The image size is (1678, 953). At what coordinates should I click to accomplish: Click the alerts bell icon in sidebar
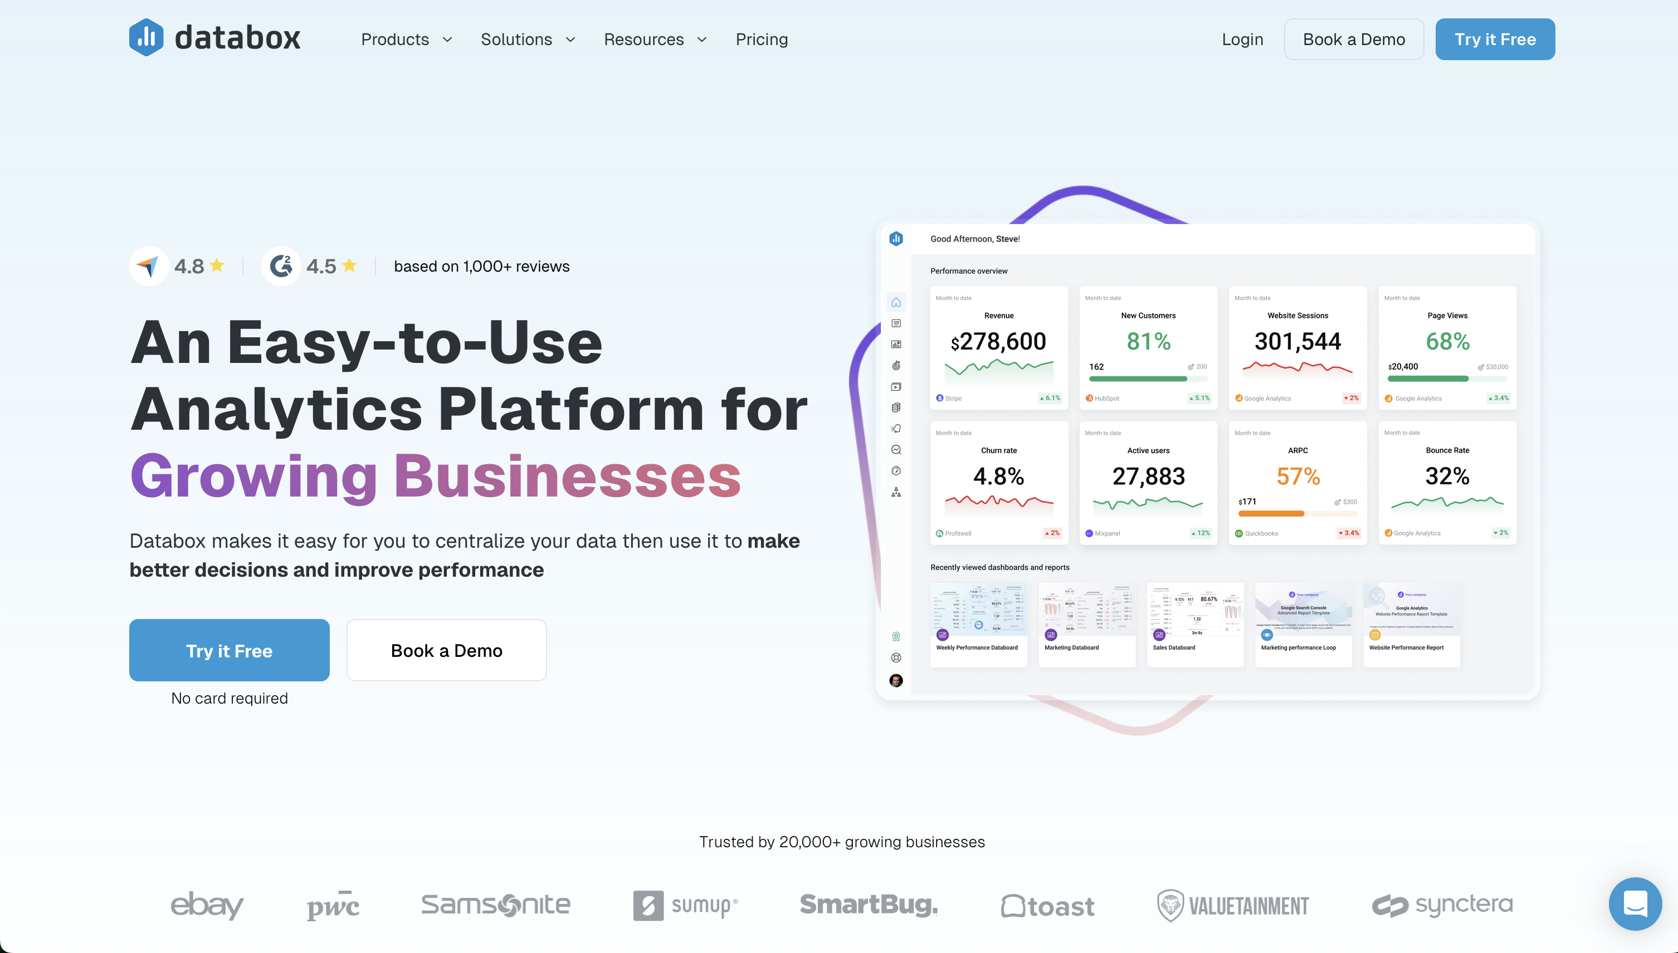pyautogui.click(x=896, y=429)
